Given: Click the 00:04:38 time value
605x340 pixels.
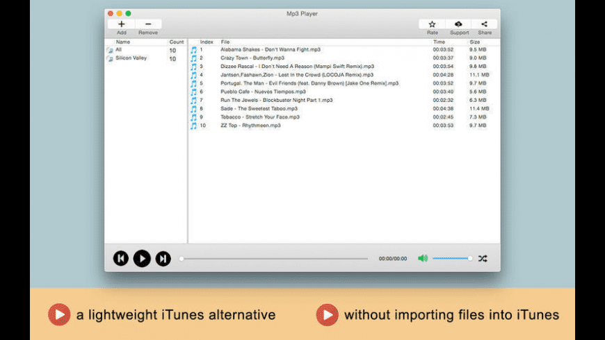Looking at the screenshot, I should click(x=443, y=108).
